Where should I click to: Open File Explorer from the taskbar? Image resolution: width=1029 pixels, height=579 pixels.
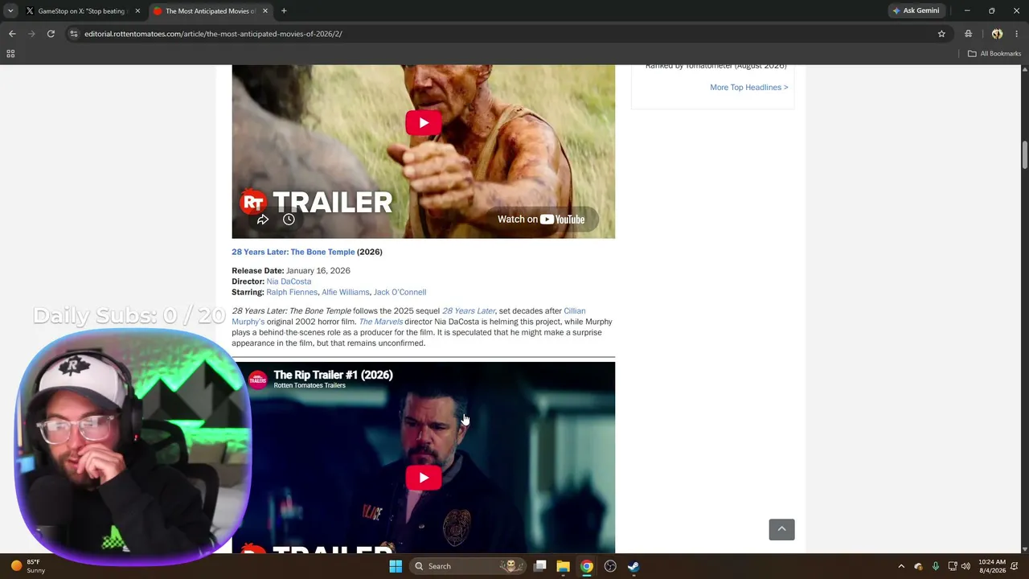coord(563,566)
